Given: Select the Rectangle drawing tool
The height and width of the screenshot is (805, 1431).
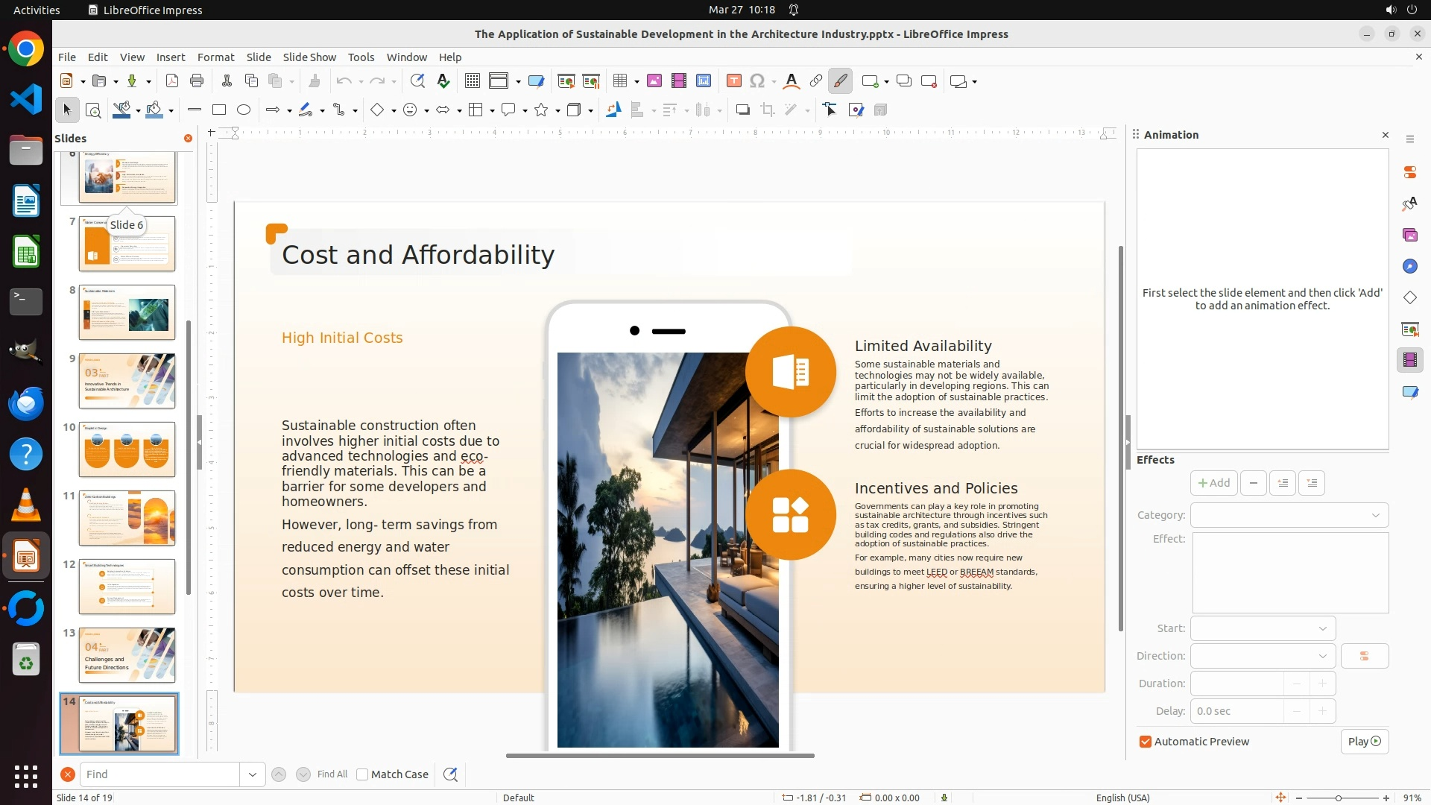Looking at the screenshot, I should click(x=218, y=110).
